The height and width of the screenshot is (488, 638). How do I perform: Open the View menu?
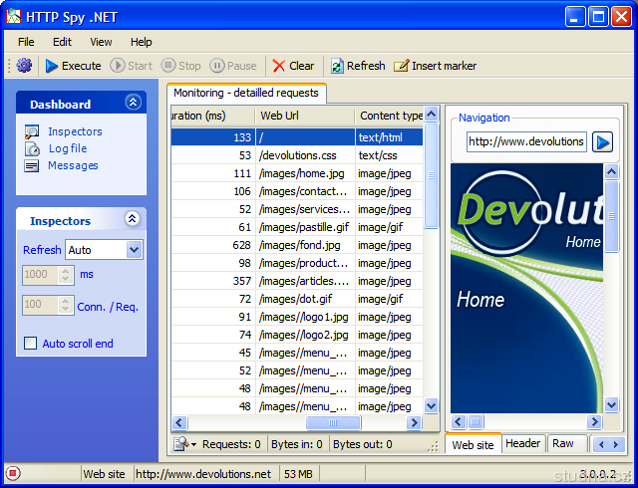pyautogui.click(x=101, y=42)
